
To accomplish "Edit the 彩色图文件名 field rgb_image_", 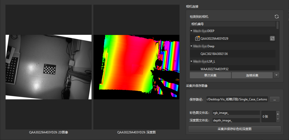I will (x=236, y=113).
